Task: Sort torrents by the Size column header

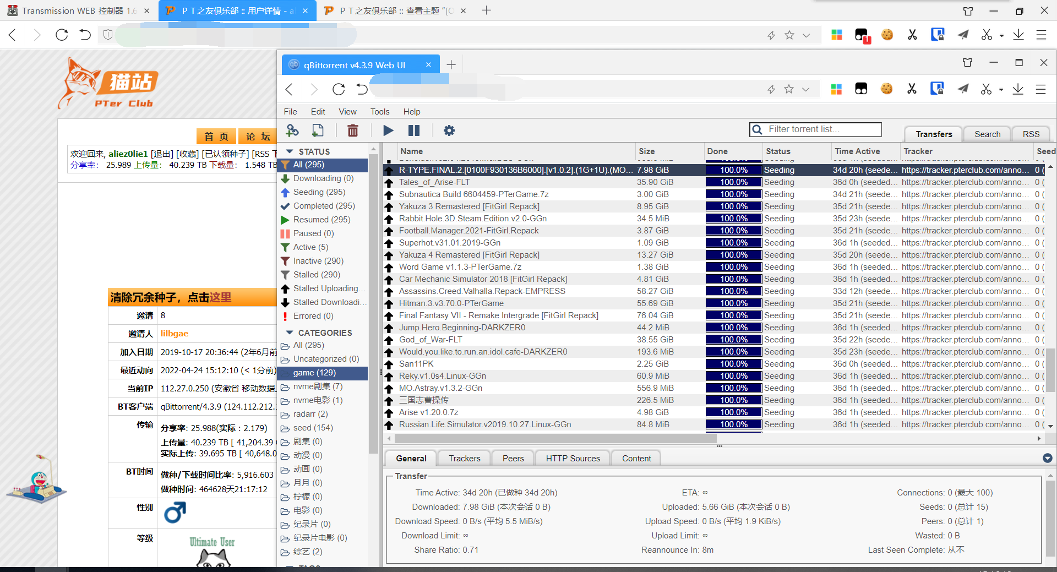Action: (669, 151)
